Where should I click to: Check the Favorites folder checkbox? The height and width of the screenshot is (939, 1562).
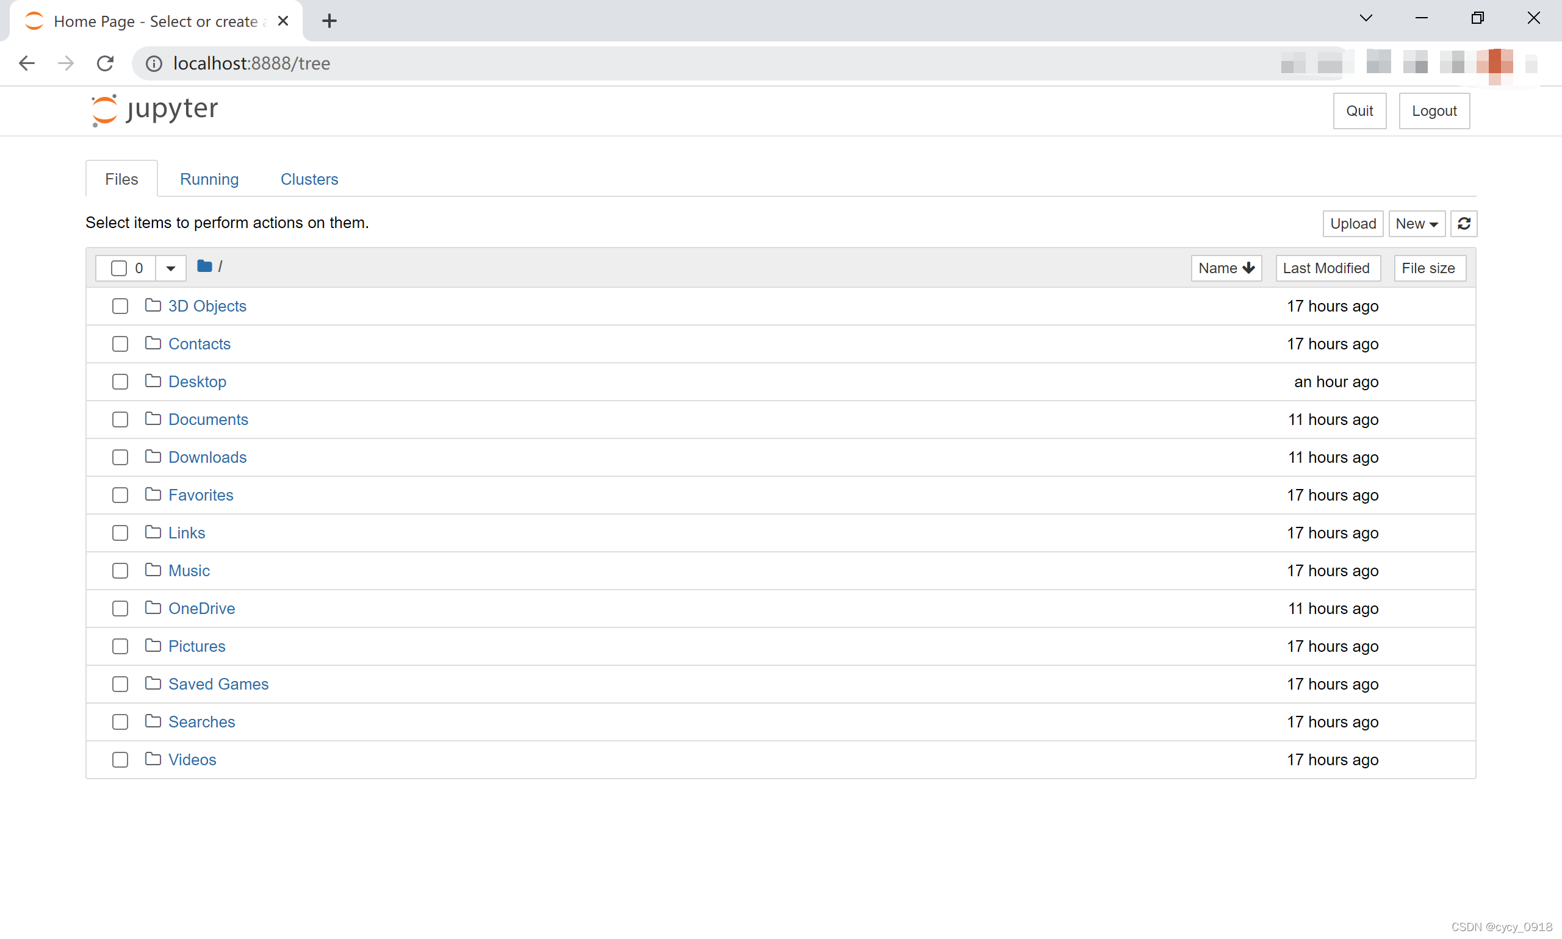pos(120,496)
